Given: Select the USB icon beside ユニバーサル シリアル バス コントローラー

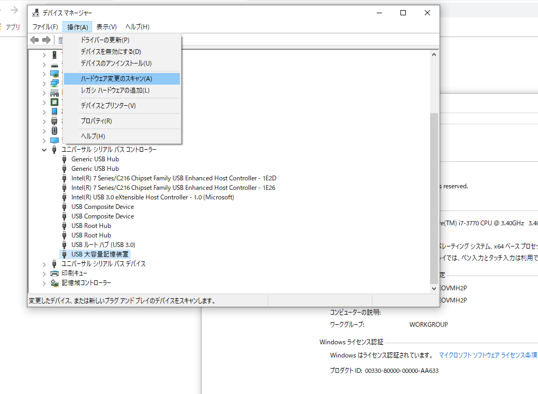Looking at the screenshot, I should [54, 149].
